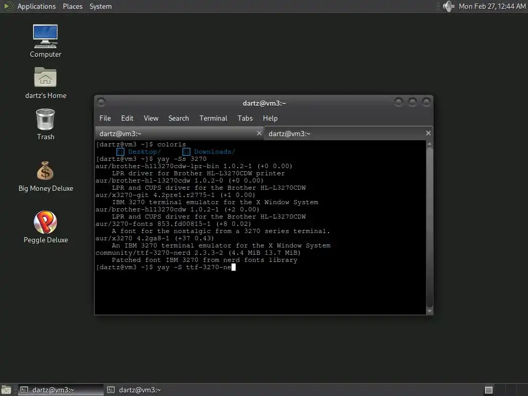Click the command yay -Ss 3270
Image resolution: width=528 pixels, height=396 pixels.
pyautogui.click(x=182, y=159)
